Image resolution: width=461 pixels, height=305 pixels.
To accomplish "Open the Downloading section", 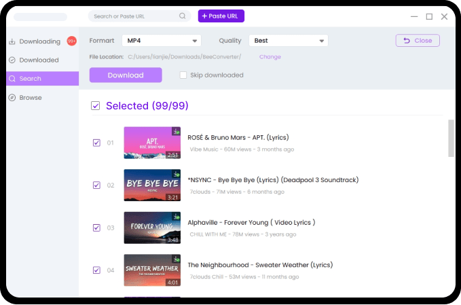I will pyautogui.click(x=42, y=41).
